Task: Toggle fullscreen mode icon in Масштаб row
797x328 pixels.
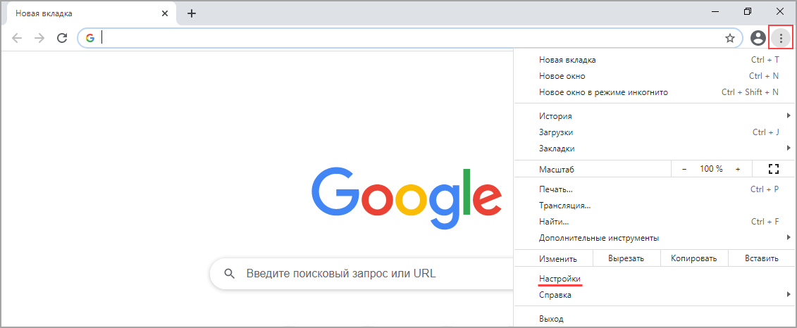Action: (774, 169)
